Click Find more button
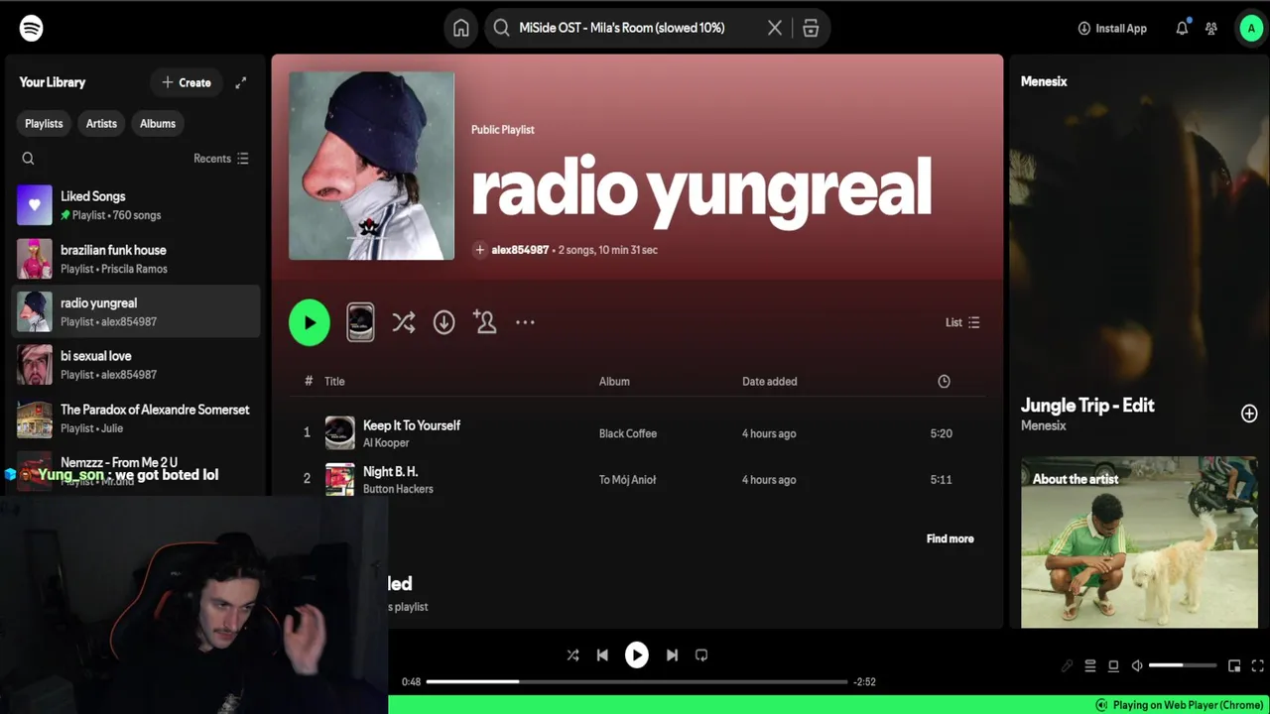1270x714 pixels. point(951,538)
